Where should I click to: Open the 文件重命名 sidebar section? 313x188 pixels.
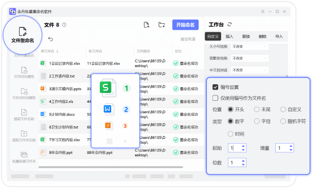click(22, 36)
